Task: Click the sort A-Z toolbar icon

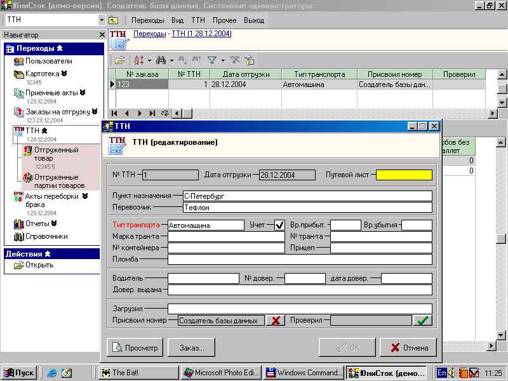Action: tap(139, 60)
